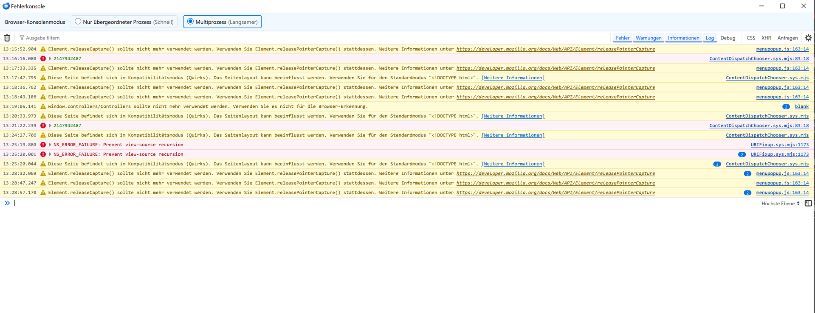
Task: Click repeat badge at 13:25:20.044 row
Action: tap(717, 164)
